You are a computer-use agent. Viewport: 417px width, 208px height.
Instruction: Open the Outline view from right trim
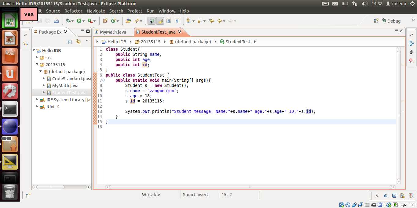point(412,44)
